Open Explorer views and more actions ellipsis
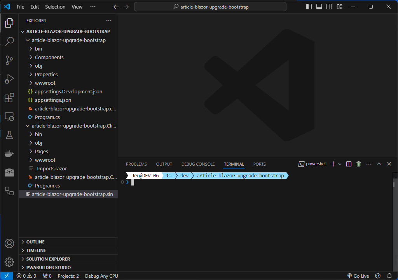Viewport: 398px width, 280px height. tap(109, 21)
